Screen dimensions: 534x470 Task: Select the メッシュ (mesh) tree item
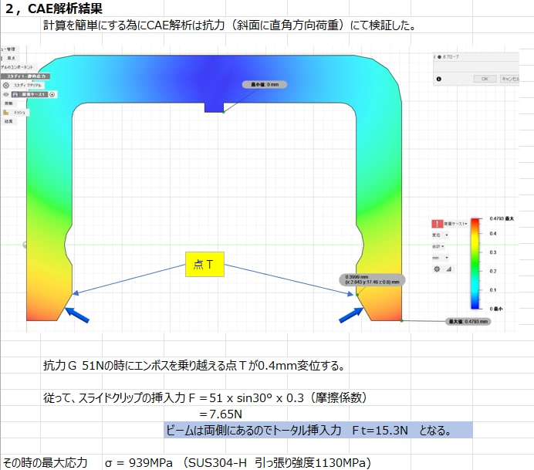(x=19, y=113)
